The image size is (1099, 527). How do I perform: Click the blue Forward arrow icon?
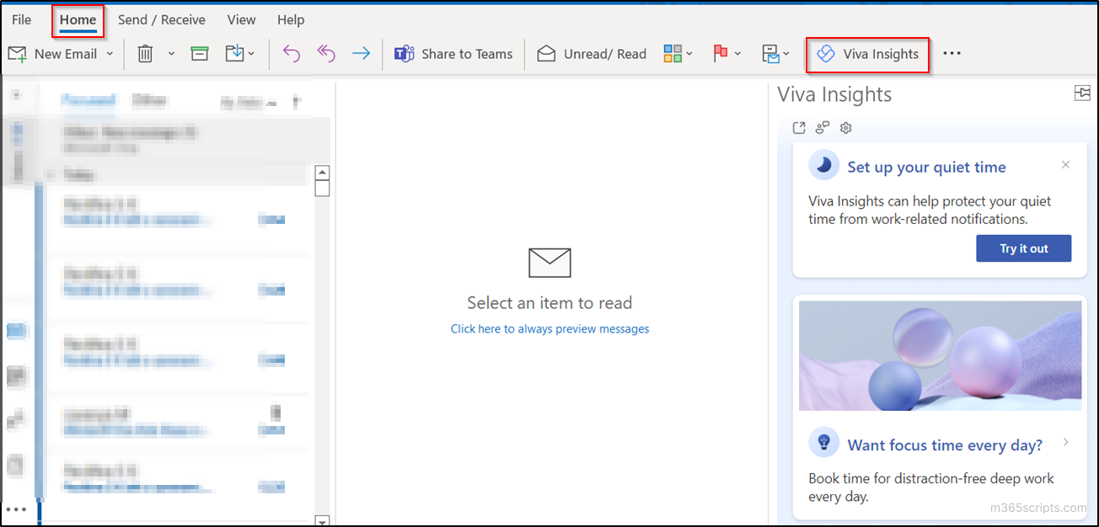[361, 53]
